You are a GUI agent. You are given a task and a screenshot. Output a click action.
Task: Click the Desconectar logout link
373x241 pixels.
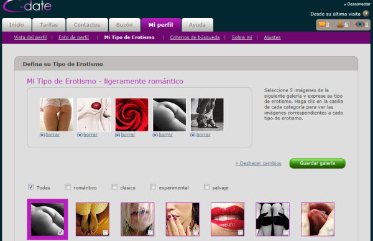[x=357, y=4]
